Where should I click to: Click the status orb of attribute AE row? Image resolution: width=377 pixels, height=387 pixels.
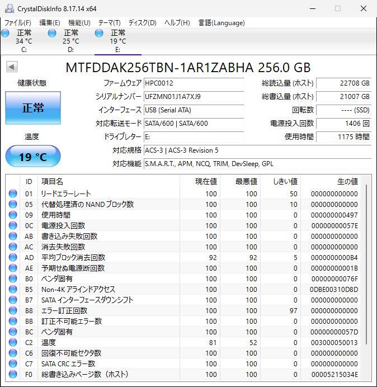pyautogui.click(x=13, y=268)
